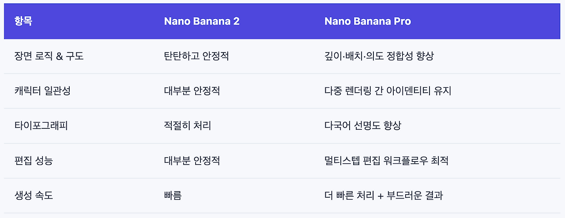Click the 적절히 처리 cell
Screen dimensions: 565x218
[x=187, y=126]
